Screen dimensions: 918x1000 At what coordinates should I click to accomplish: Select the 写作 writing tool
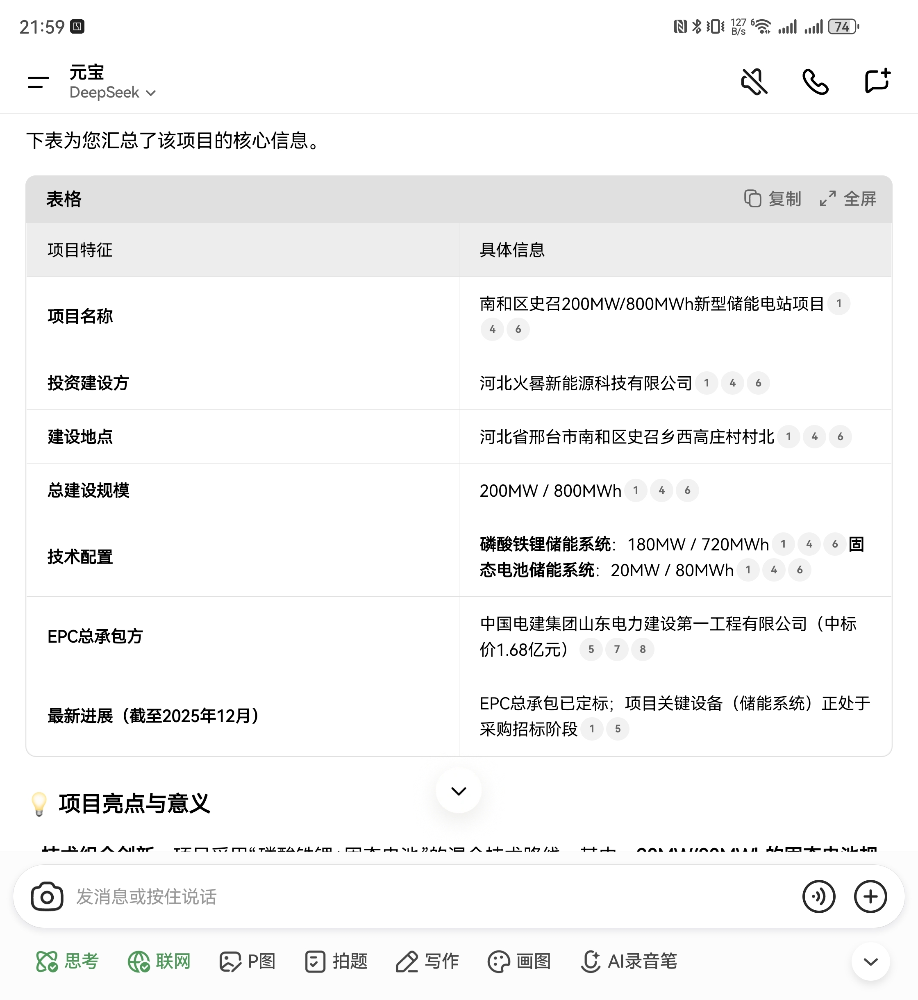tap(428, 961)
